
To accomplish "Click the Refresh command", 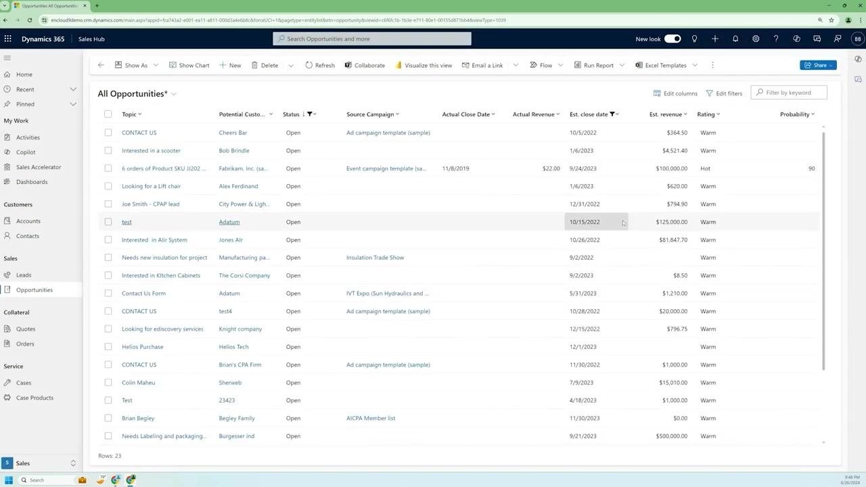I will (x=320, y=65).
